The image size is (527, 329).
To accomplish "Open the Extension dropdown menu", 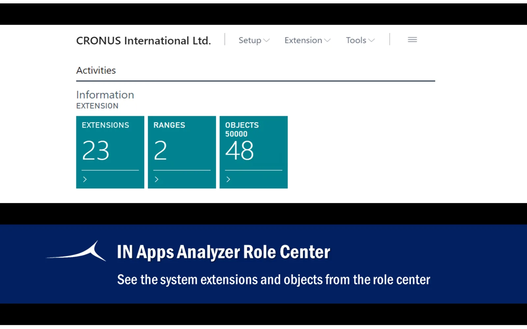I will click(x=307, y=40).
